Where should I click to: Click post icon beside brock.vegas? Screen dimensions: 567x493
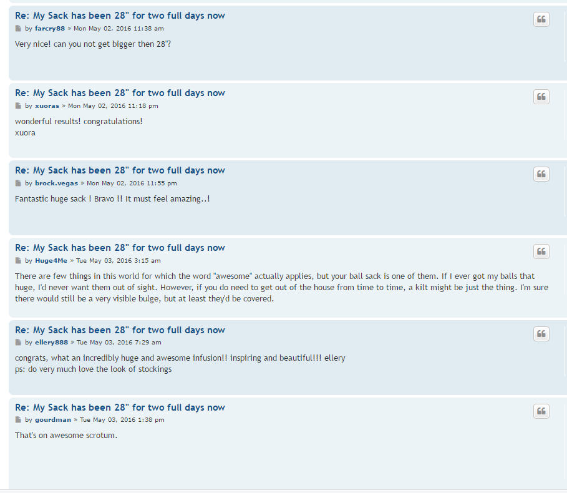18,183
